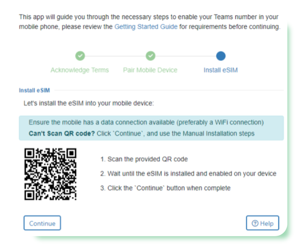Select the Acknowledge Terms step label
Image resolution: width=296 pixels, height=244 pixels.
[80, 70]
